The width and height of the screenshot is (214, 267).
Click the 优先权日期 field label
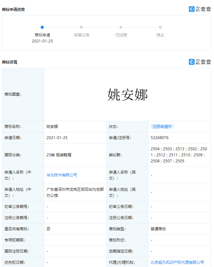click(15, 263)
